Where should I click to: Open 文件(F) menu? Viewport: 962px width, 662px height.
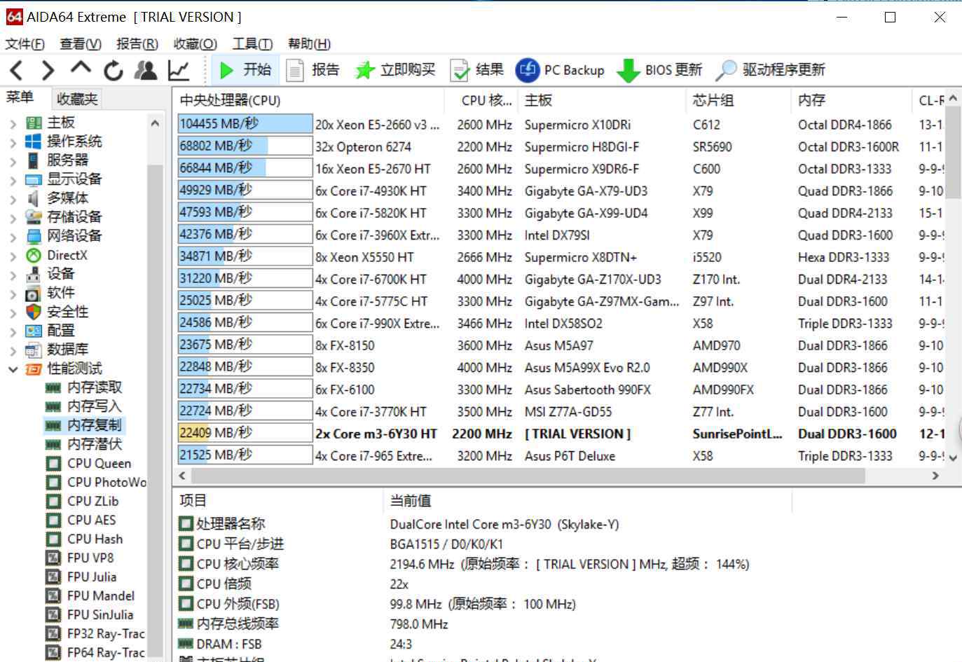(25, 44)
